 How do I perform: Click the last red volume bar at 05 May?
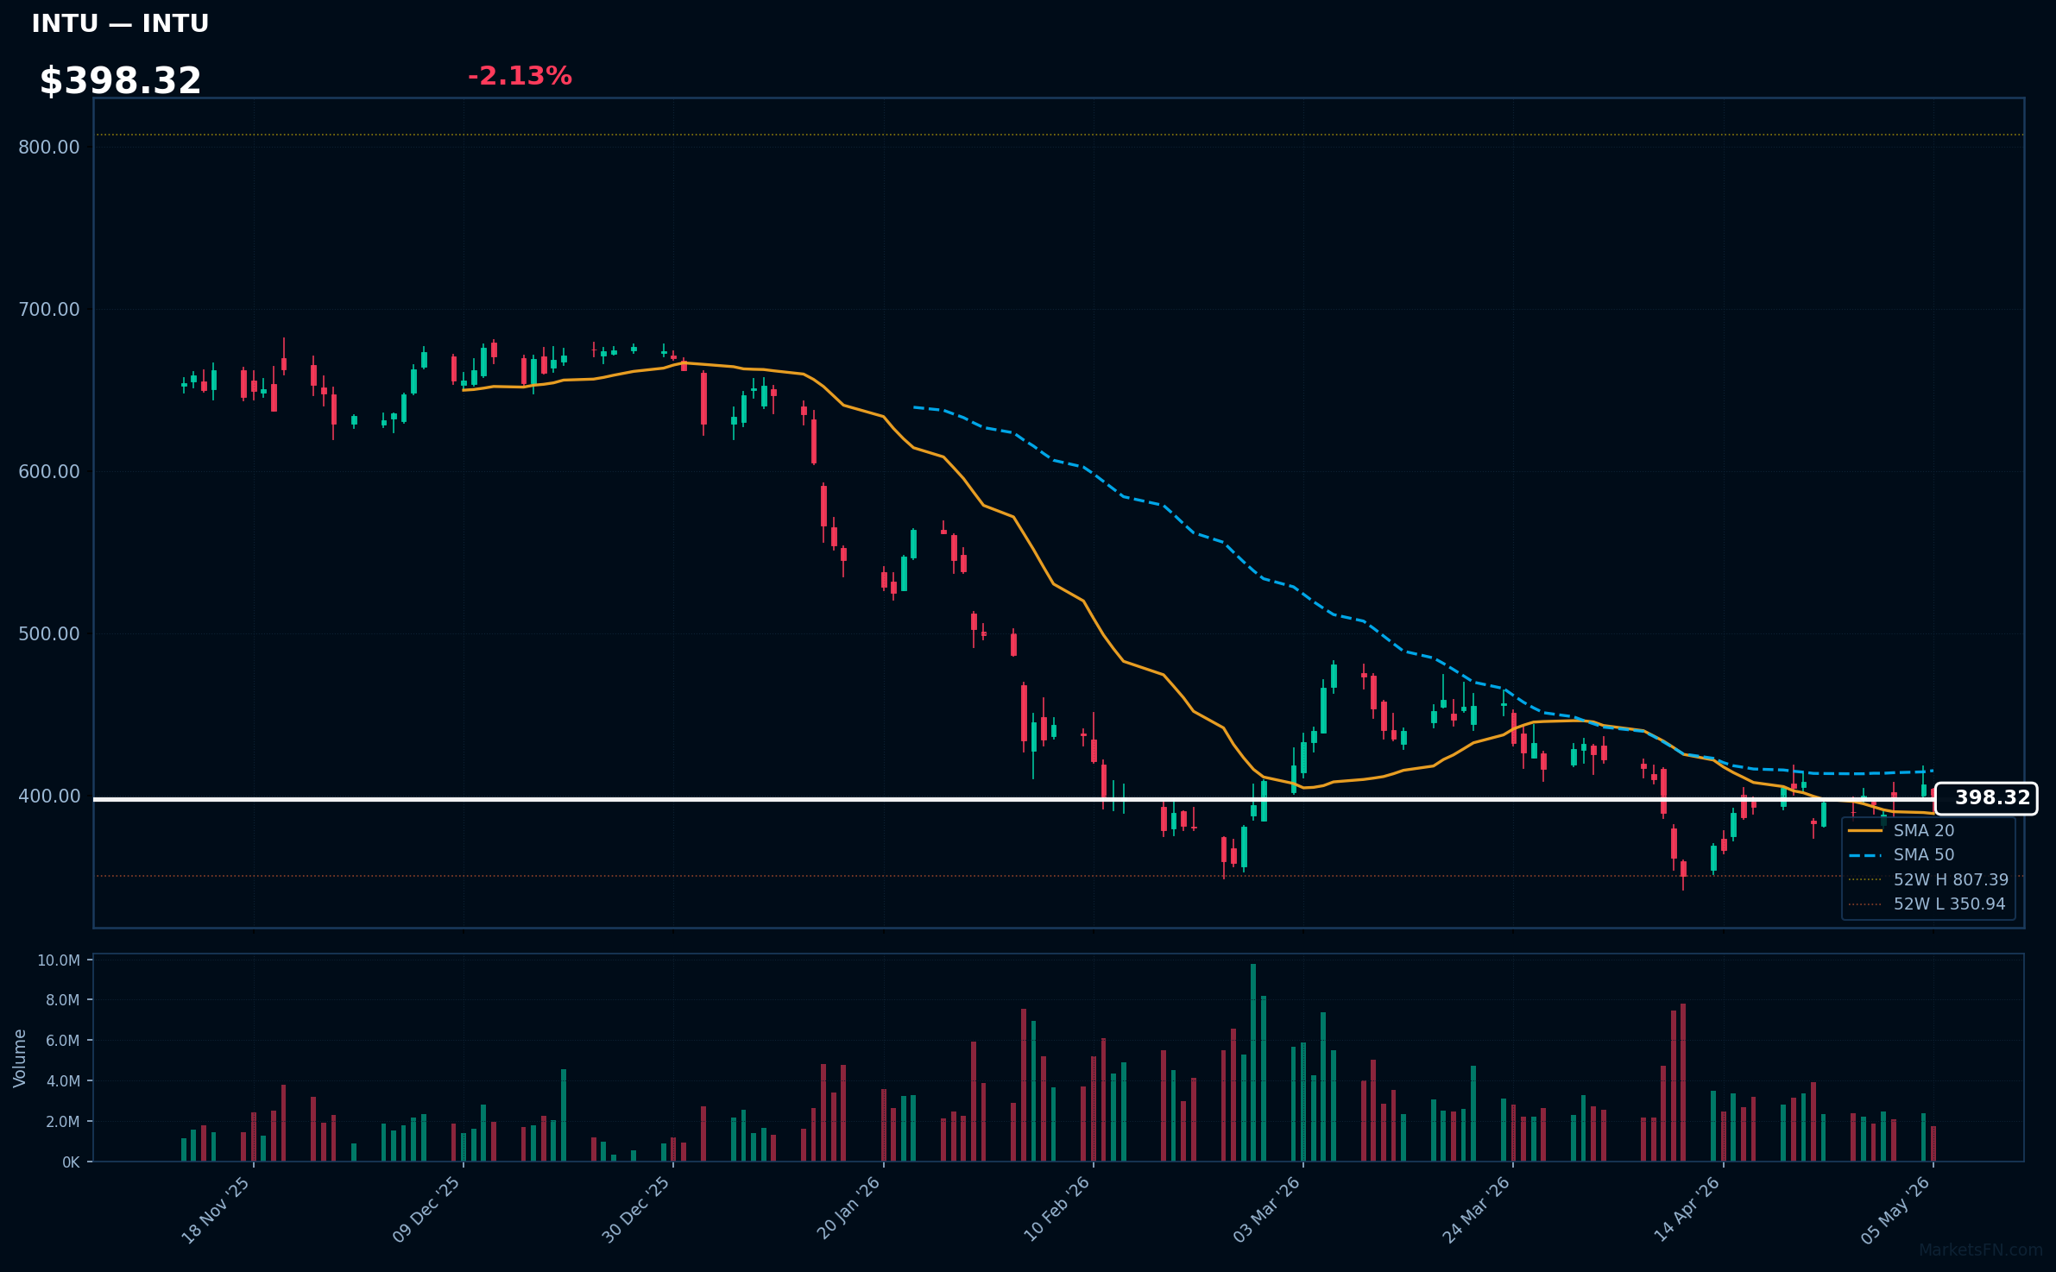(1933, 1143)
